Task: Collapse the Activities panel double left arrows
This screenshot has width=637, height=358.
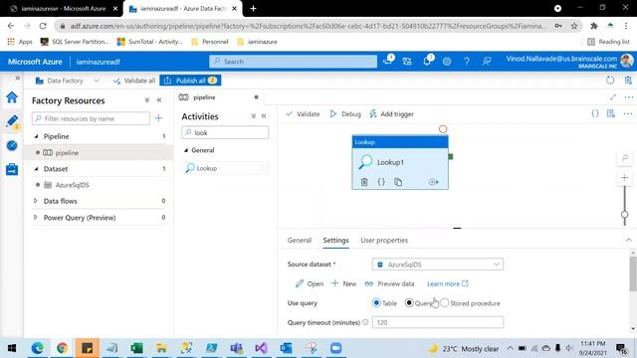Action: tap(264, 116)
